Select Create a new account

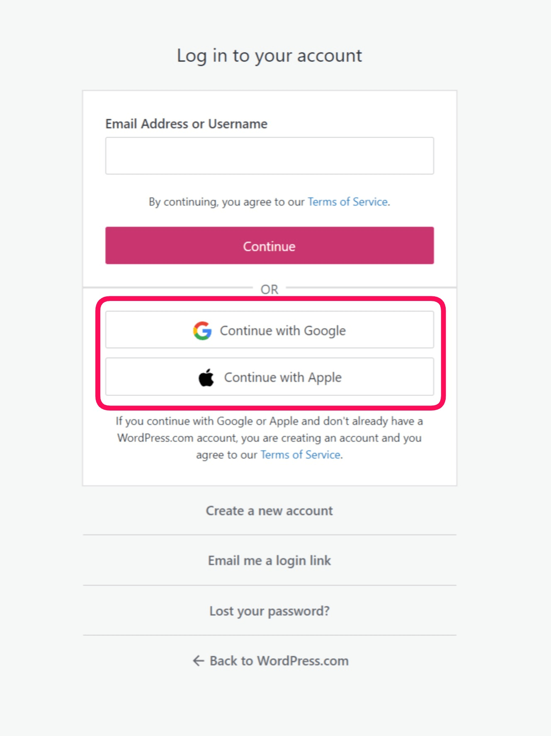(x=269, y=511)
